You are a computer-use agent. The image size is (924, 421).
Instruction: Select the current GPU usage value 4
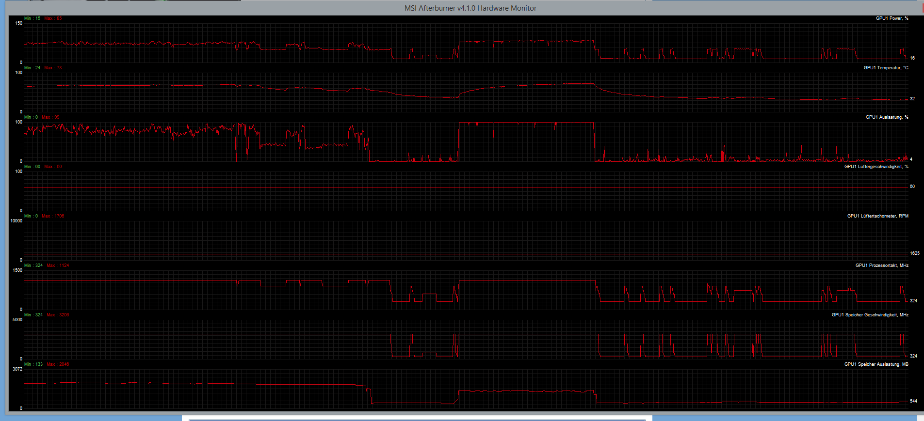pyautogui.click(x=911, y=159)
